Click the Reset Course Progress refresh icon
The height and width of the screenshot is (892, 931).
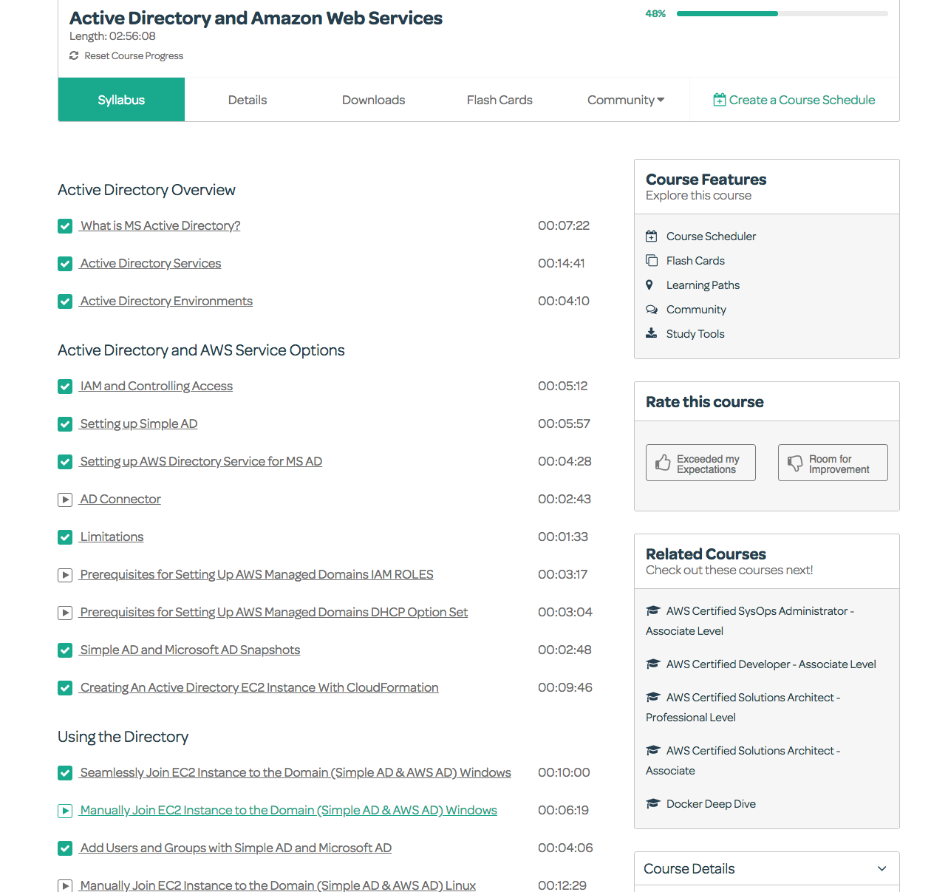point(74,55)
